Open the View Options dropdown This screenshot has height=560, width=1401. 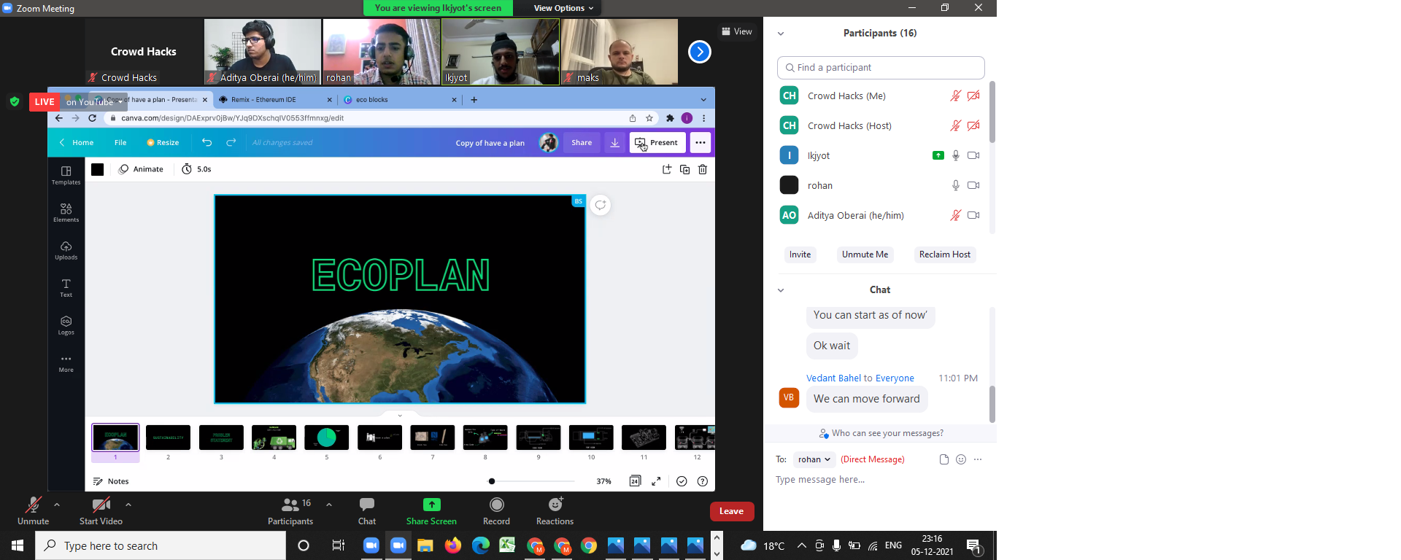click(563, 8)
